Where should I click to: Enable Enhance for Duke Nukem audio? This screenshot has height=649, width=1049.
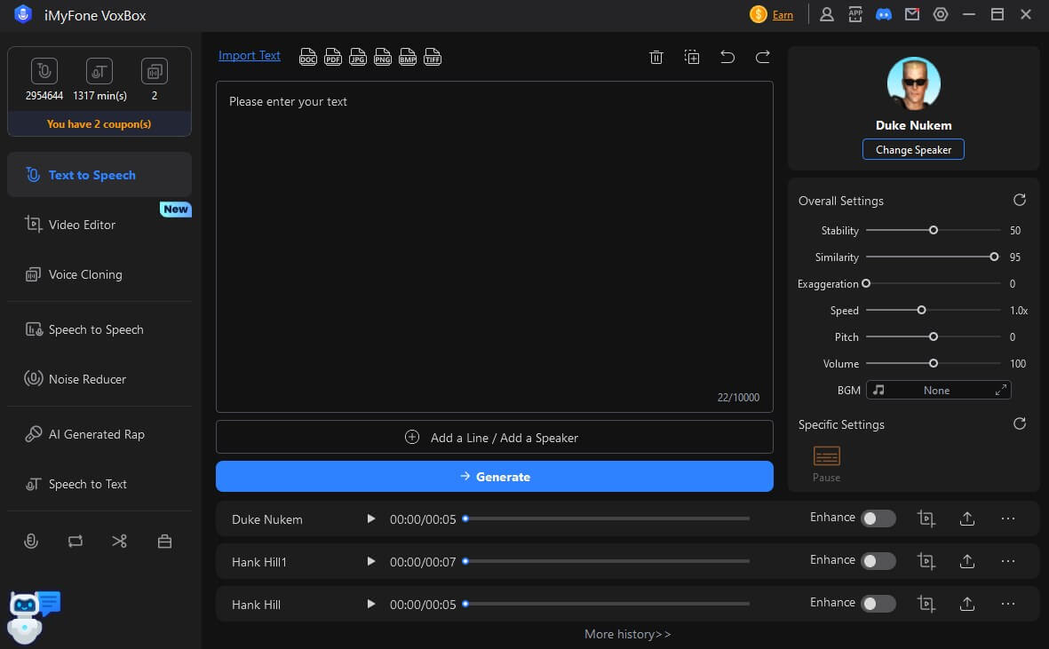879,518
